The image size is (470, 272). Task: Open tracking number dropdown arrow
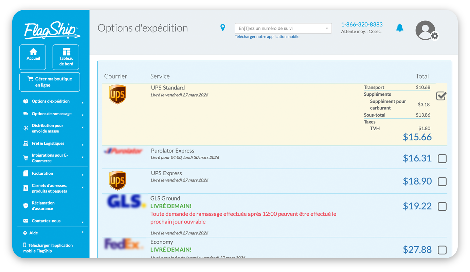pos(327,28)
